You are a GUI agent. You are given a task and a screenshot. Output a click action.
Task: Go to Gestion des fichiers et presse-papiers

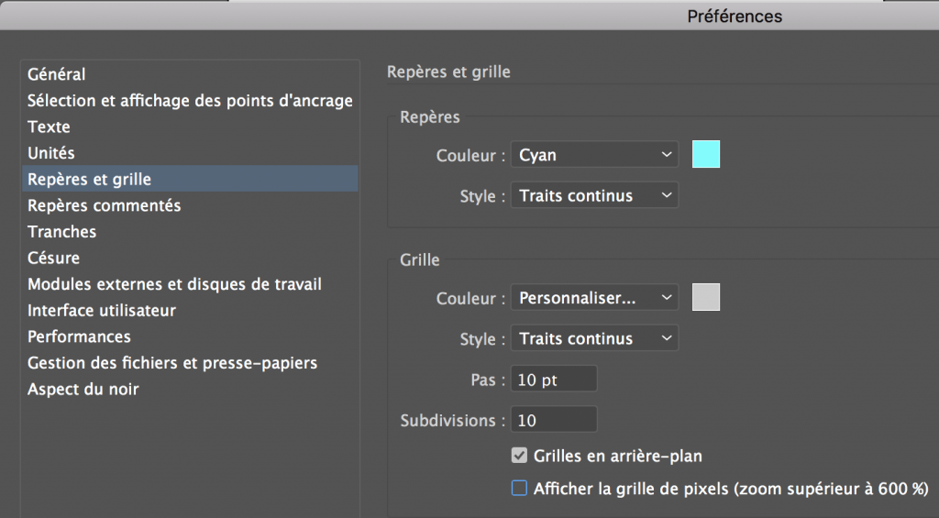pos(172,363)
